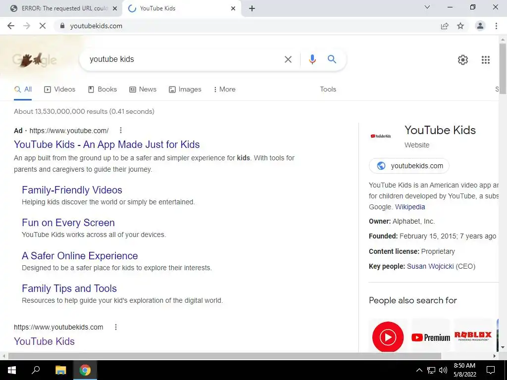Image resolution: width=507 pixels, height=380 pixels.
Task: Clear the search query with X
Action: click(288, 59)
